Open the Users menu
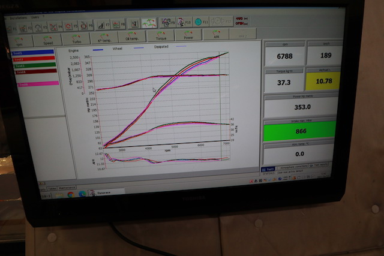 tap(36, 17)
